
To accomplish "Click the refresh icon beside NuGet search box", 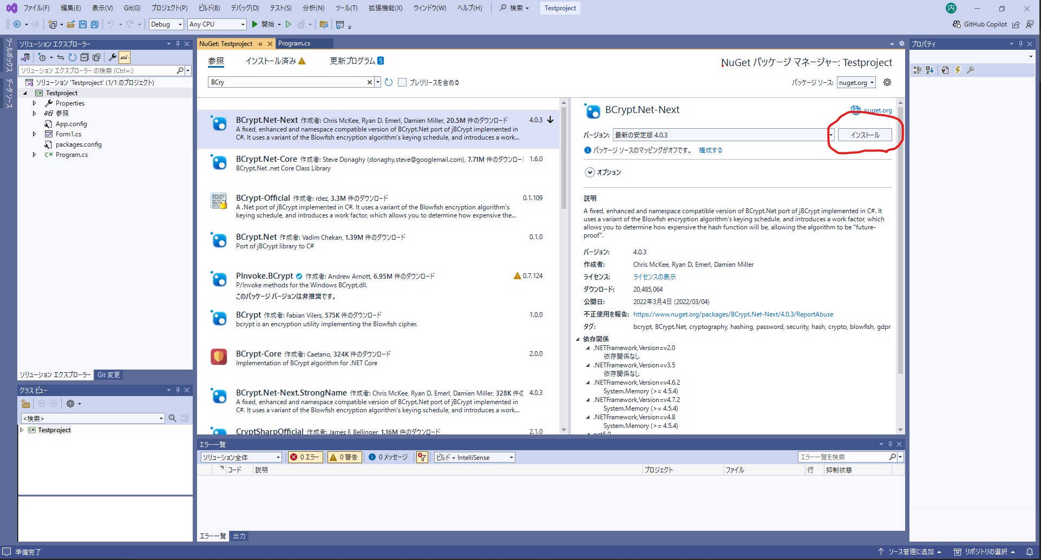I will tap(389, 82).
